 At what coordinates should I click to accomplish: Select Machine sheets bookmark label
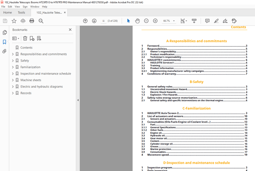pyautogui.click(x=31, y=80)
